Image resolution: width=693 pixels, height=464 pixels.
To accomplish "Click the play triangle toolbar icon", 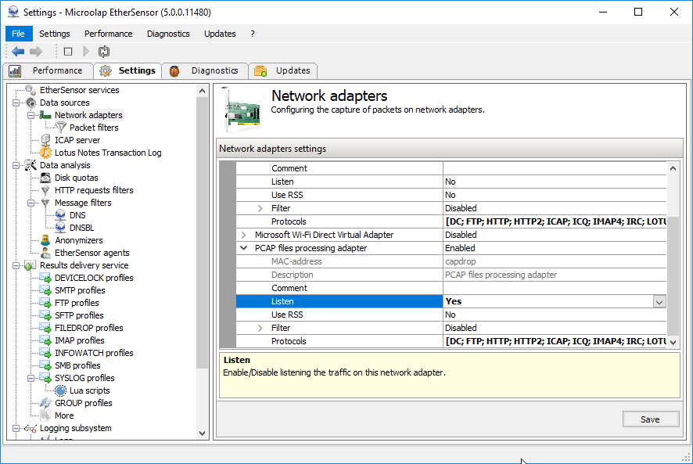I will (x=86, y=52).
